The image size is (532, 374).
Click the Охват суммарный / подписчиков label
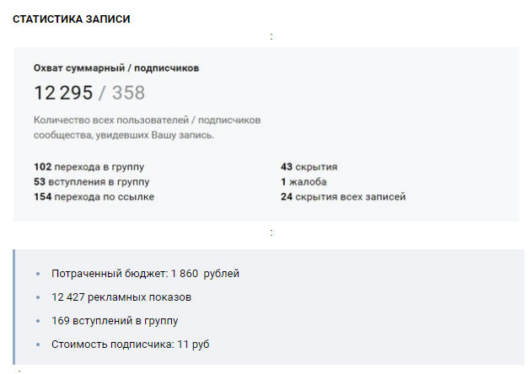pos(116,68)
